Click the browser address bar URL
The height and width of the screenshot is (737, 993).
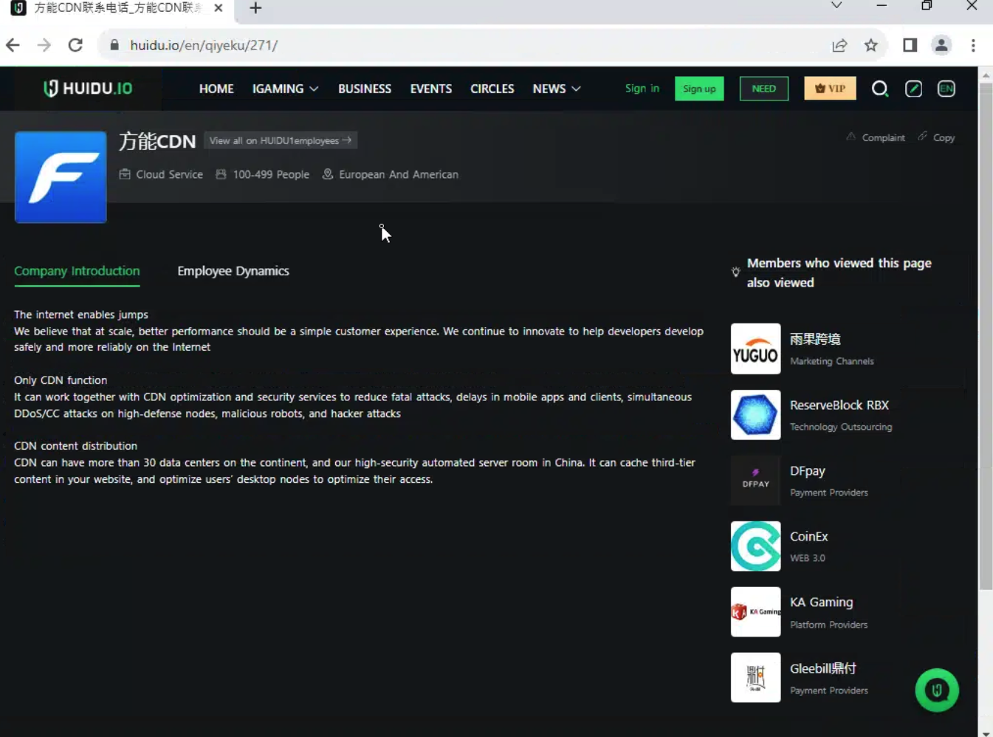(204, 45)
